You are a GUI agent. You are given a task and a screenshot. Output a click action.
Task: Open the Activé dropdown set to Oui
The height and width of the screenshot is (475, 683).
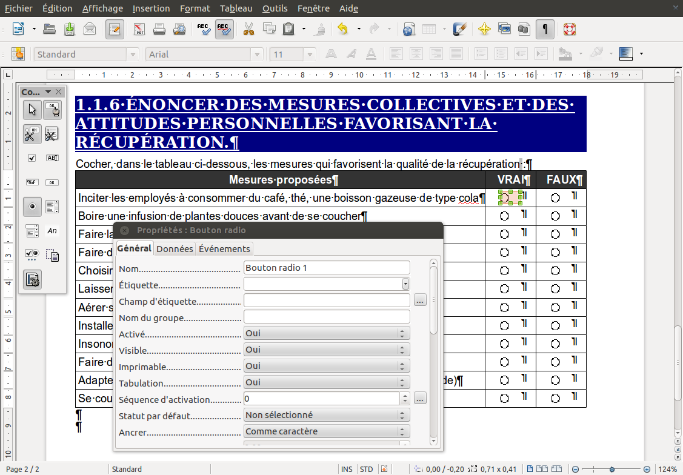[x=327, y=333]
